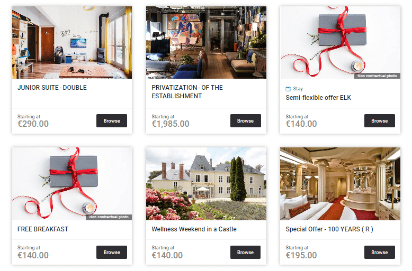
Task: Open the Free Breakfast gift box photo
Action: [72, 184]
